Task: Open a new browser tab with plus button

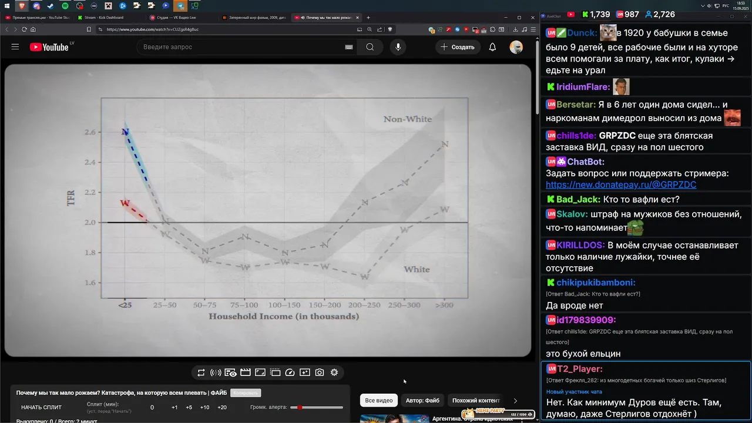Action: 368,18
